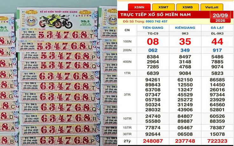Click the ĐÀ LẠT column header
Image resolution: width=234 pixels, height=146 pixels.
217,28
